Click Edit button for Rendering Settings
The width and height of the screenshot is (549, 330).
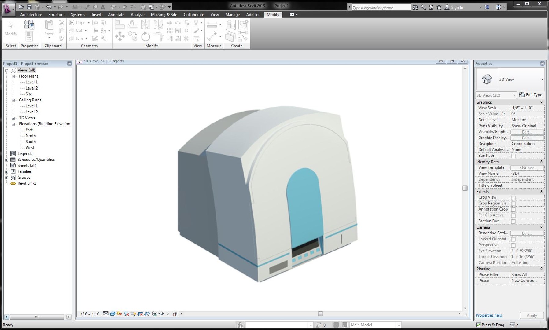(527, 233)
